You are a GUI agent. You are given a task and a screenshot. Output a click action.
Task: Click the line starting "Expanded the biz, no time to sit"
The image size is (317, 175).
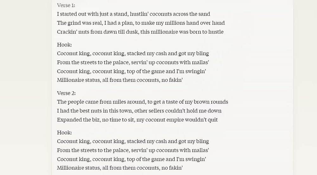(137, 120)
